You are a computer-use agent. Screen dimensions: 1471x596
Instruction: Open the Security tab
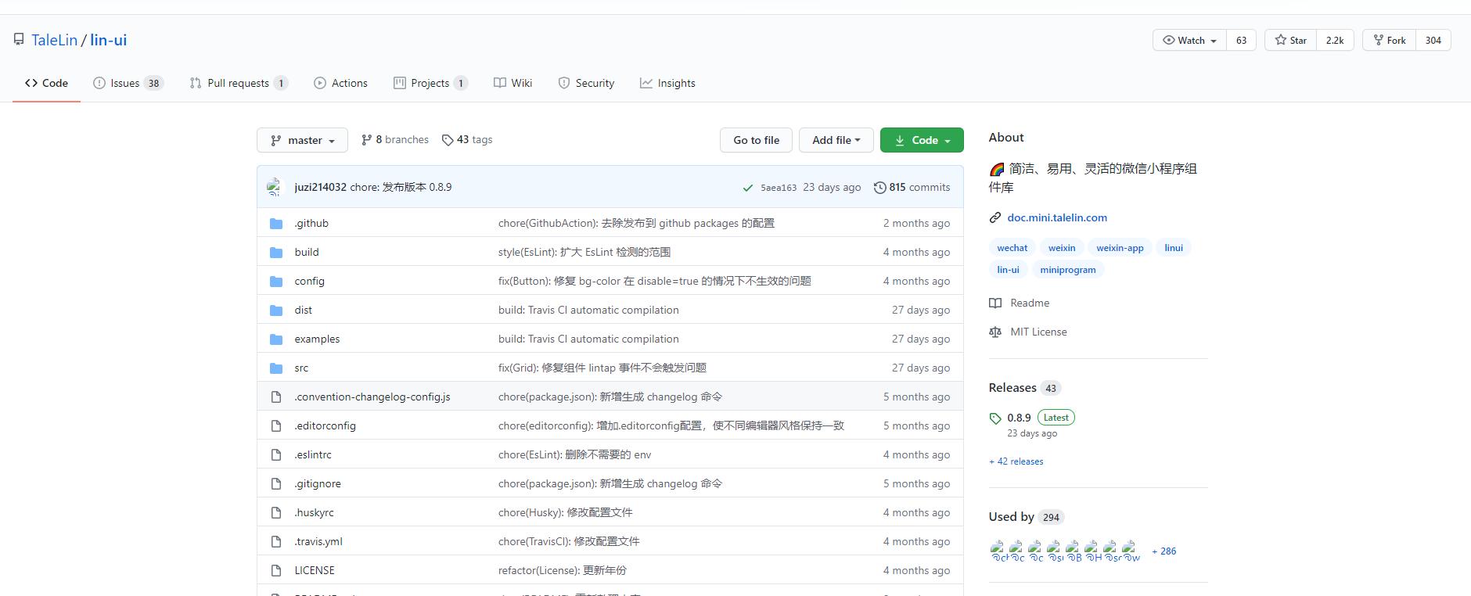[x=586, y=83]
